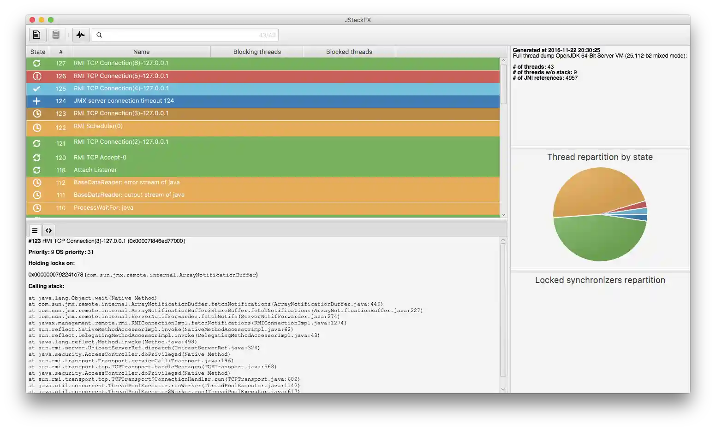The image size is (716, 430).
Task: Open a thread dump file
Action: pos(37,35)
